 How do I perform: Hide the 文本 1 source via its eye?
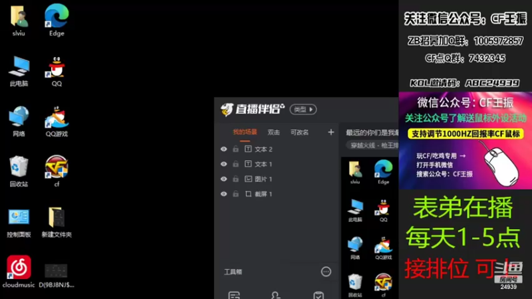click(223, 164)
